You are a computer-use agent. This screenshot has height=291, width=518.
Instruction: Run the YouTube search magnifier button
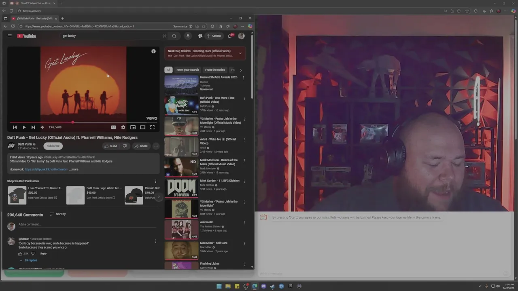pos(174,36)
